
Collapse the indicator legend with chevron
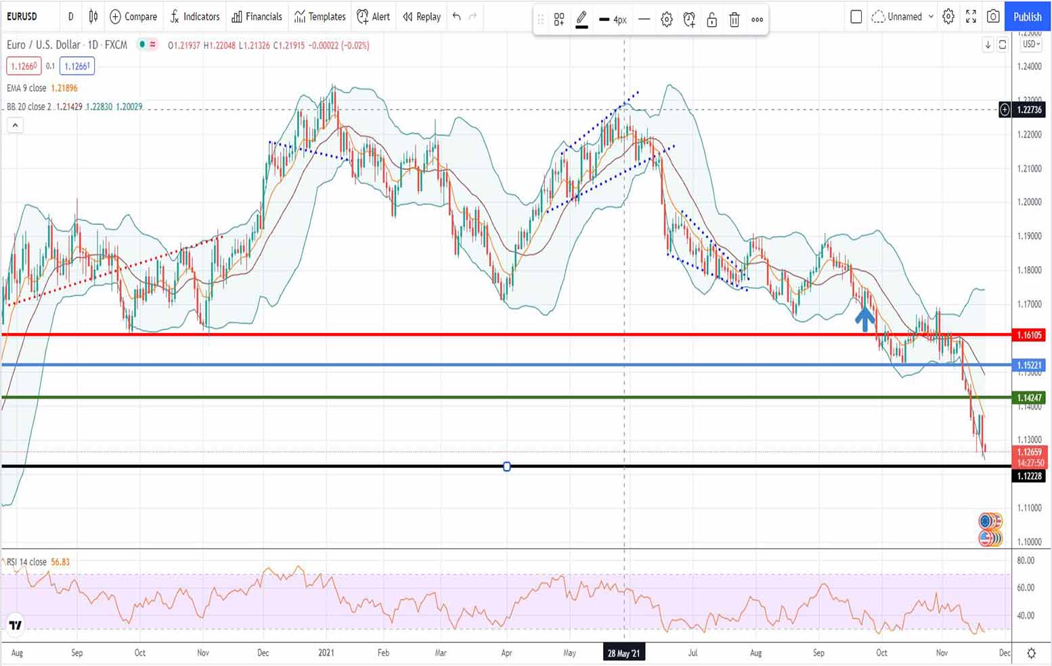coord(15,125)
